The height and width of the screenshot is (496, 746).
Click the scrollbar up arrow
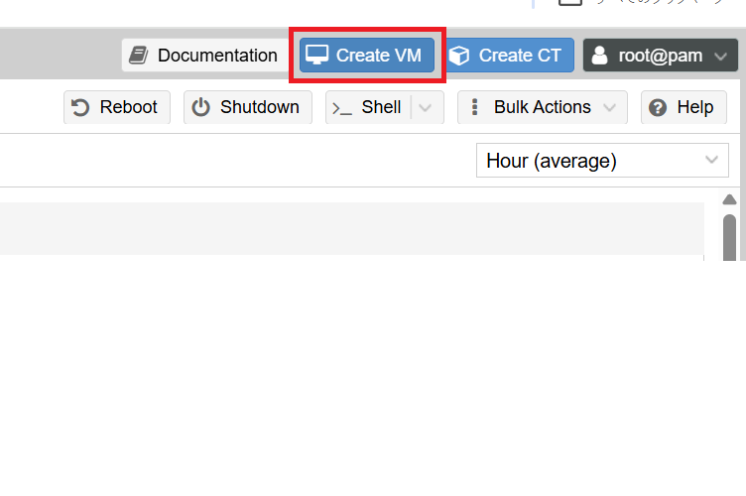[x=729, y=198]
